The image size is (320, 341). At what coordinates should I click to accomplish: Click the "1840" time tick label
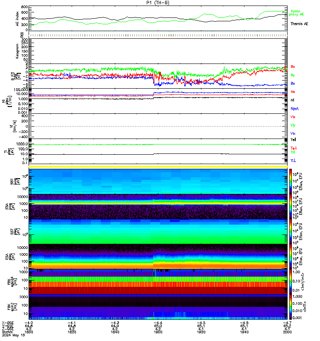point(115,332)
